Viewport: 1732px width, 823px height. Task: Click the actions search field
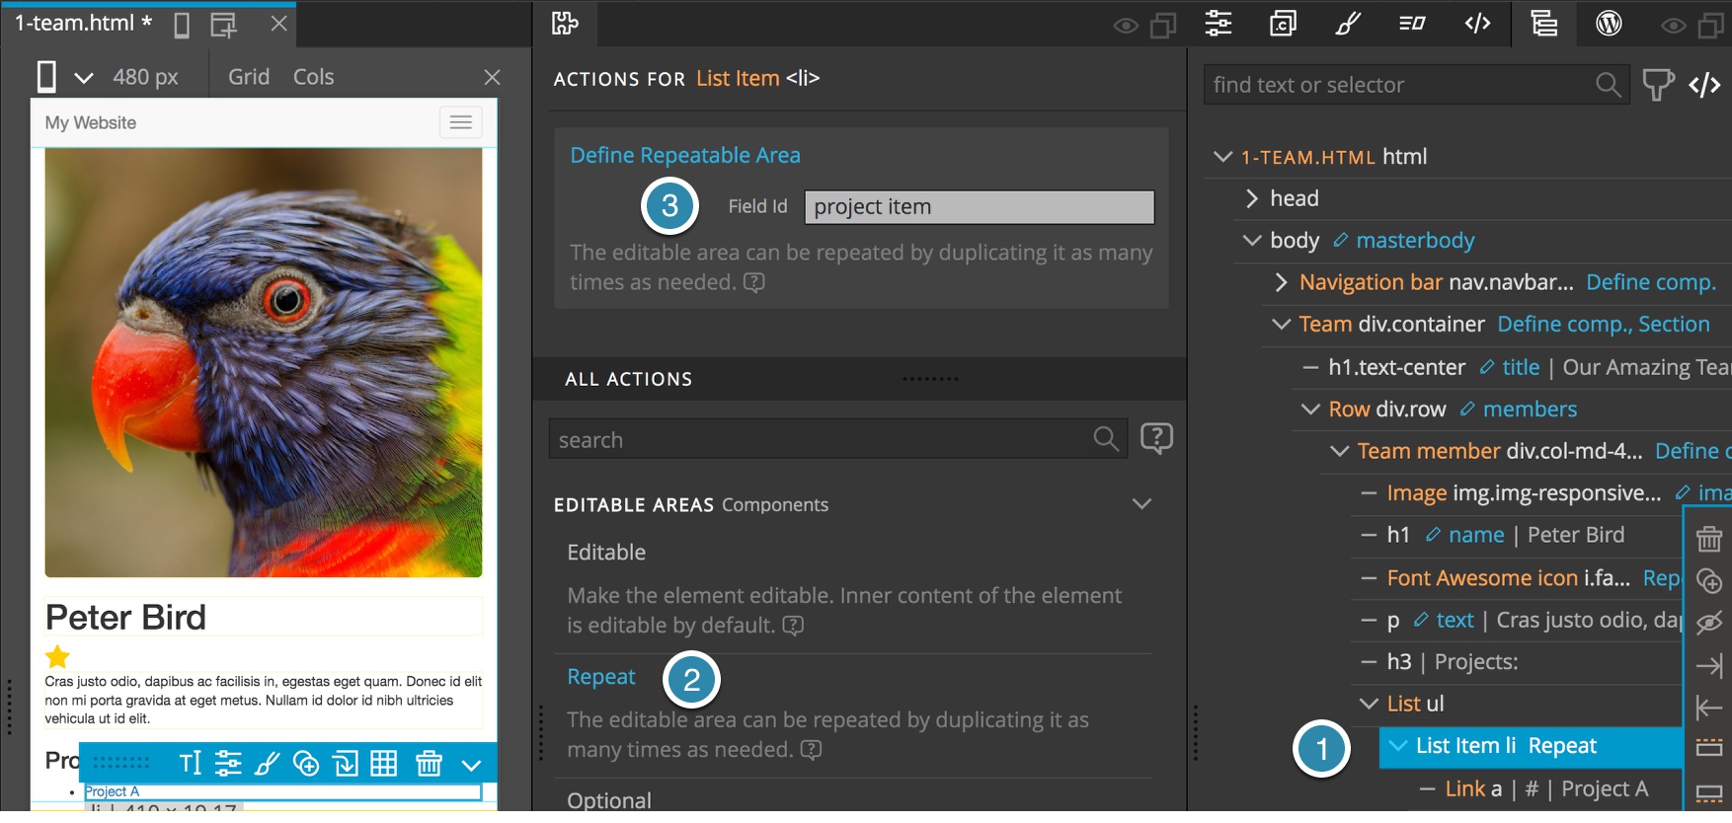click(x=837, y=439)
